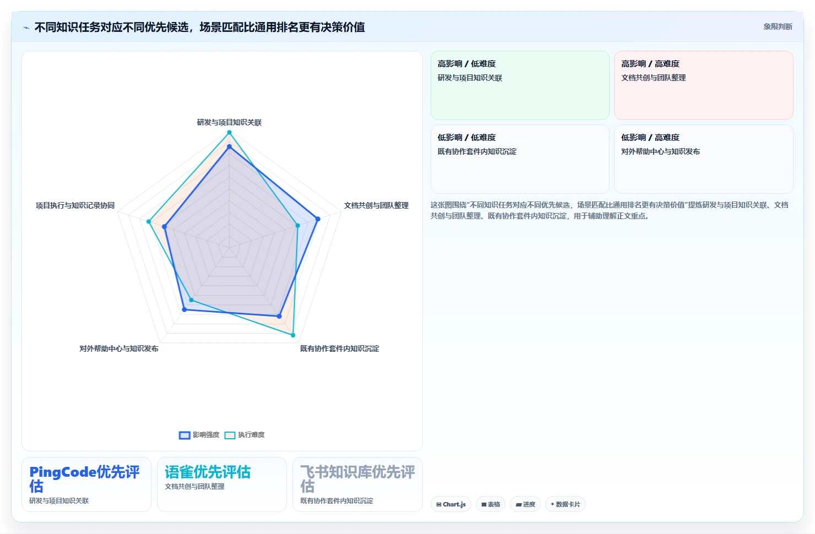Click the blue data point at 文档共创与团队整理
The width and height of the screenshot is (815, 534).
318,219
